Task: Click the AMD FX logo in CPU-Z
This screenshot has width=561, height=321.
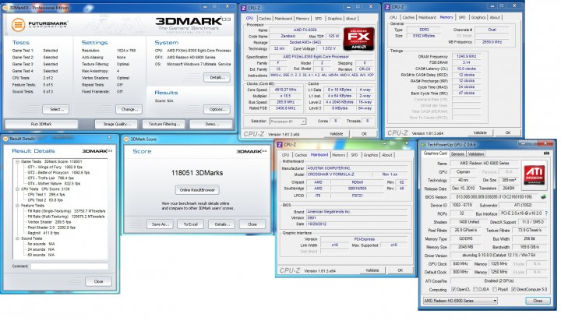Action: tap(358, 39)
